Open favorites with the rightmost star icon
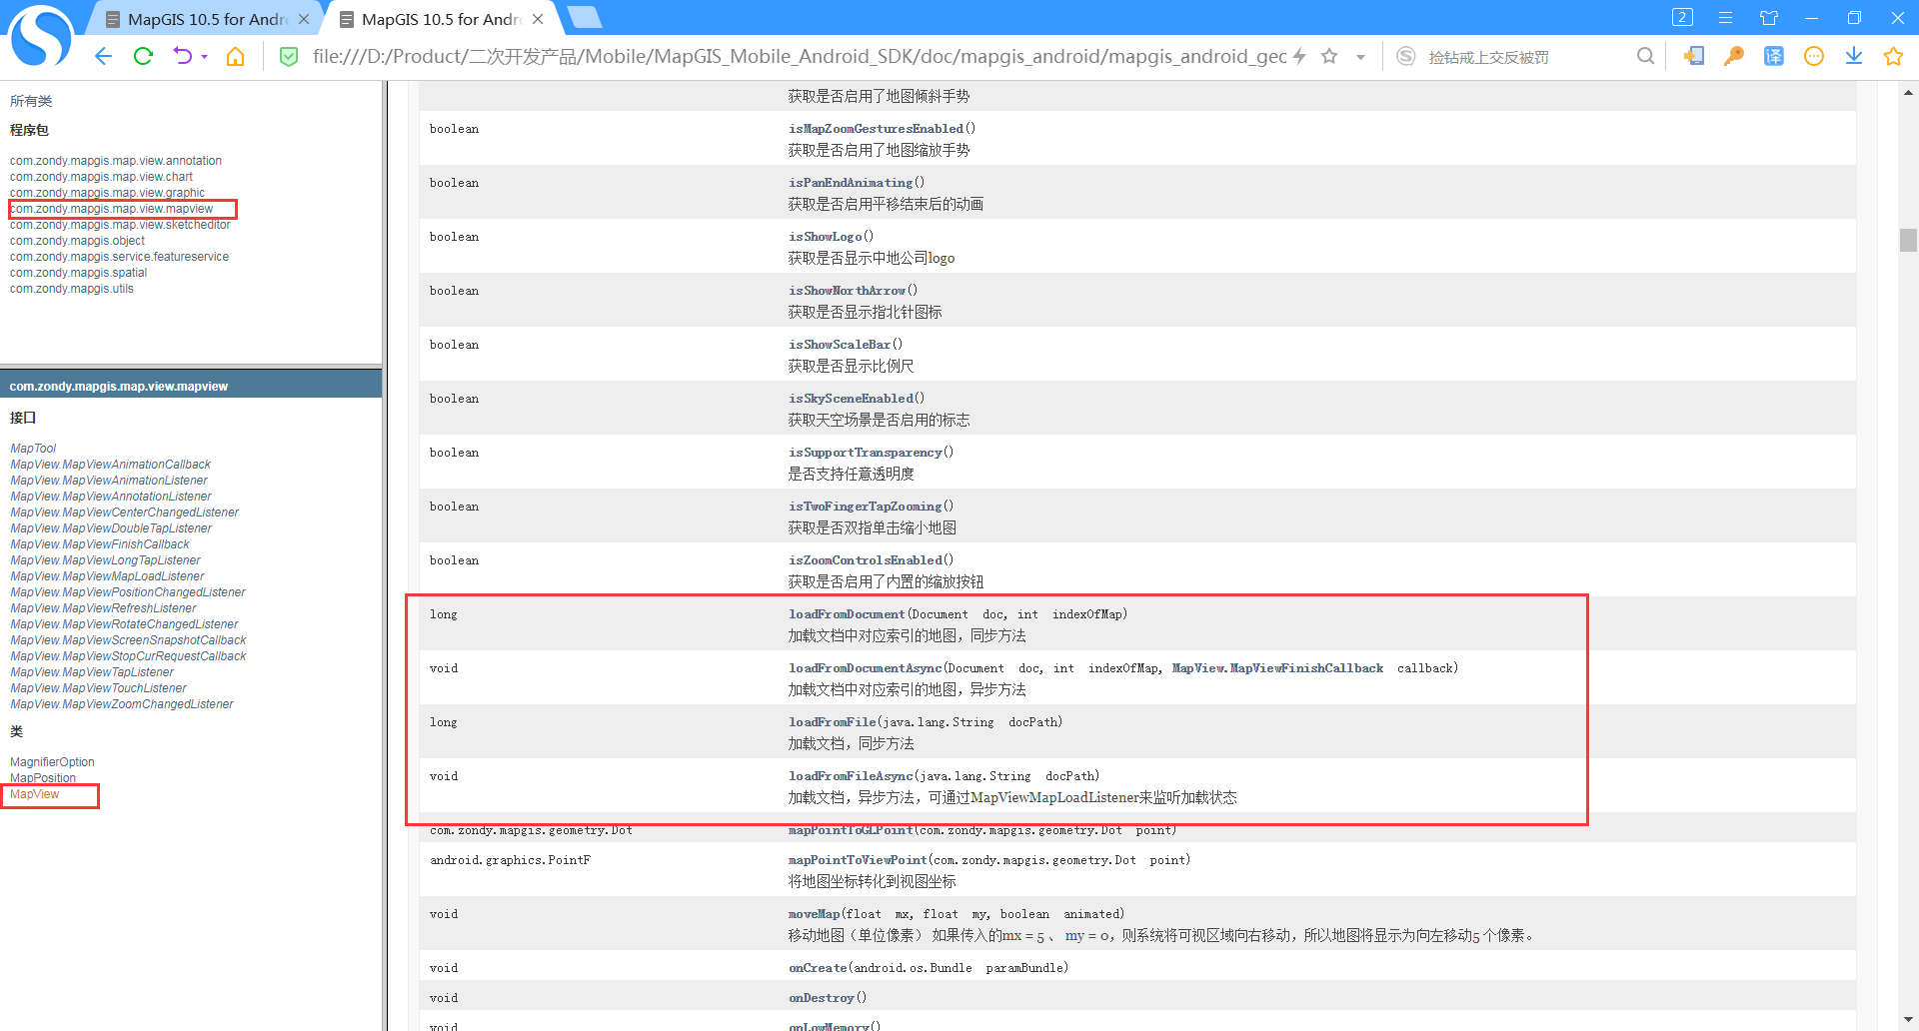 pyautogui.click(x=1893, y=56)
